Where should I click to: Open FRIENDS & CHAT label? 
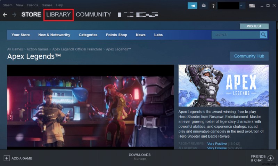coord(258,158)
